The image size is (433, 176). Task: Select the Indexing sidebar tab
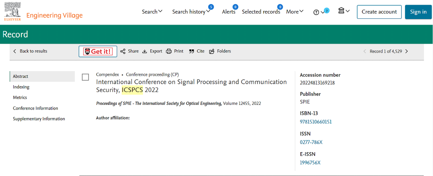[x=21, y=87]
